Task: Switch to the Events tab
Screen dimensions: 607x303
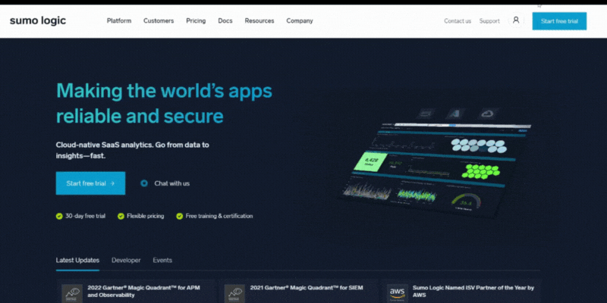Action: tap(162, 260)
